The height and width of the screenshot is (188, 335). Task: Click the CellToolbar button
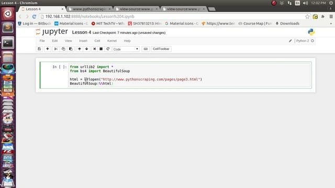pyautogui.click(x=161, y=49)
